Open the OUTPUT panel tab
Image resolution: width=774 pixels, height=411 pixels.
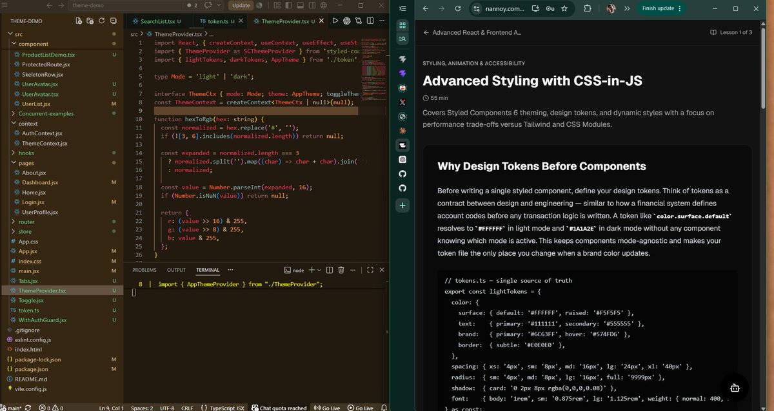coord(176,270)
